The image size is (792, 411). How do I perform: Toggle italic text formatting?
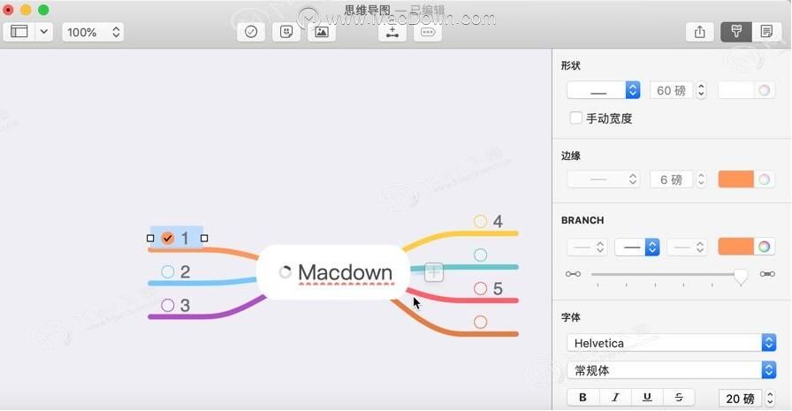pyautogui.click(x=615, y=398)
